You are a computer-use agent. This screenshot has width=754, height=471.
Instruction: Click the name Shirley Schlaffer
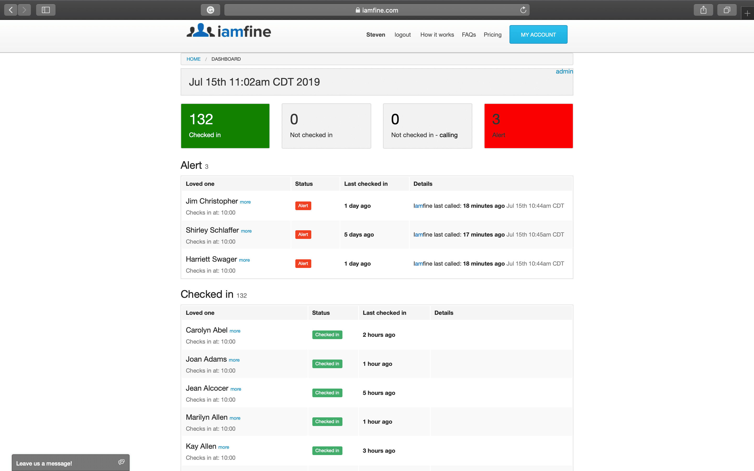click(x=212, y=230)
